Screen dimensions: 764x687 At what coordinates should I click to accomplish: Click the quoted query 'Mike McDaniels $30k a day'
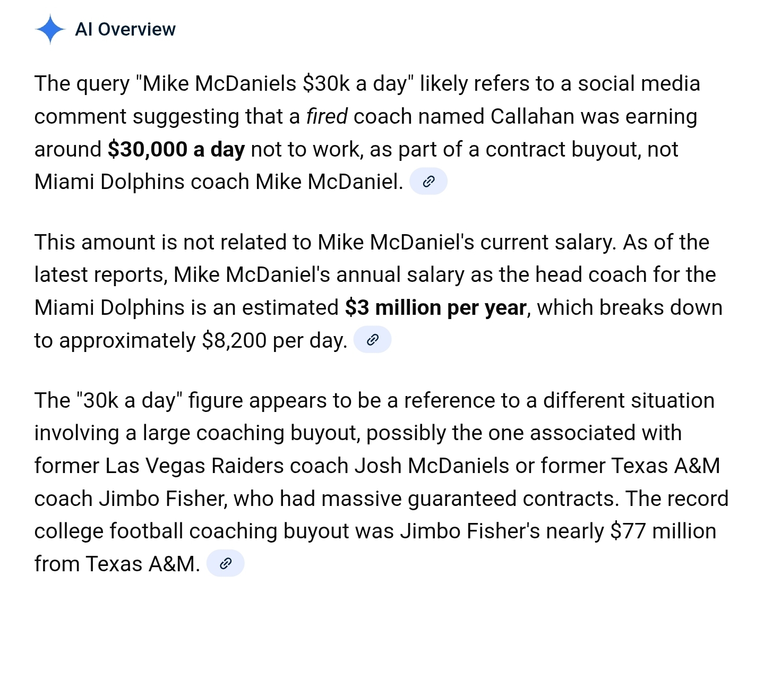point(275,84)
